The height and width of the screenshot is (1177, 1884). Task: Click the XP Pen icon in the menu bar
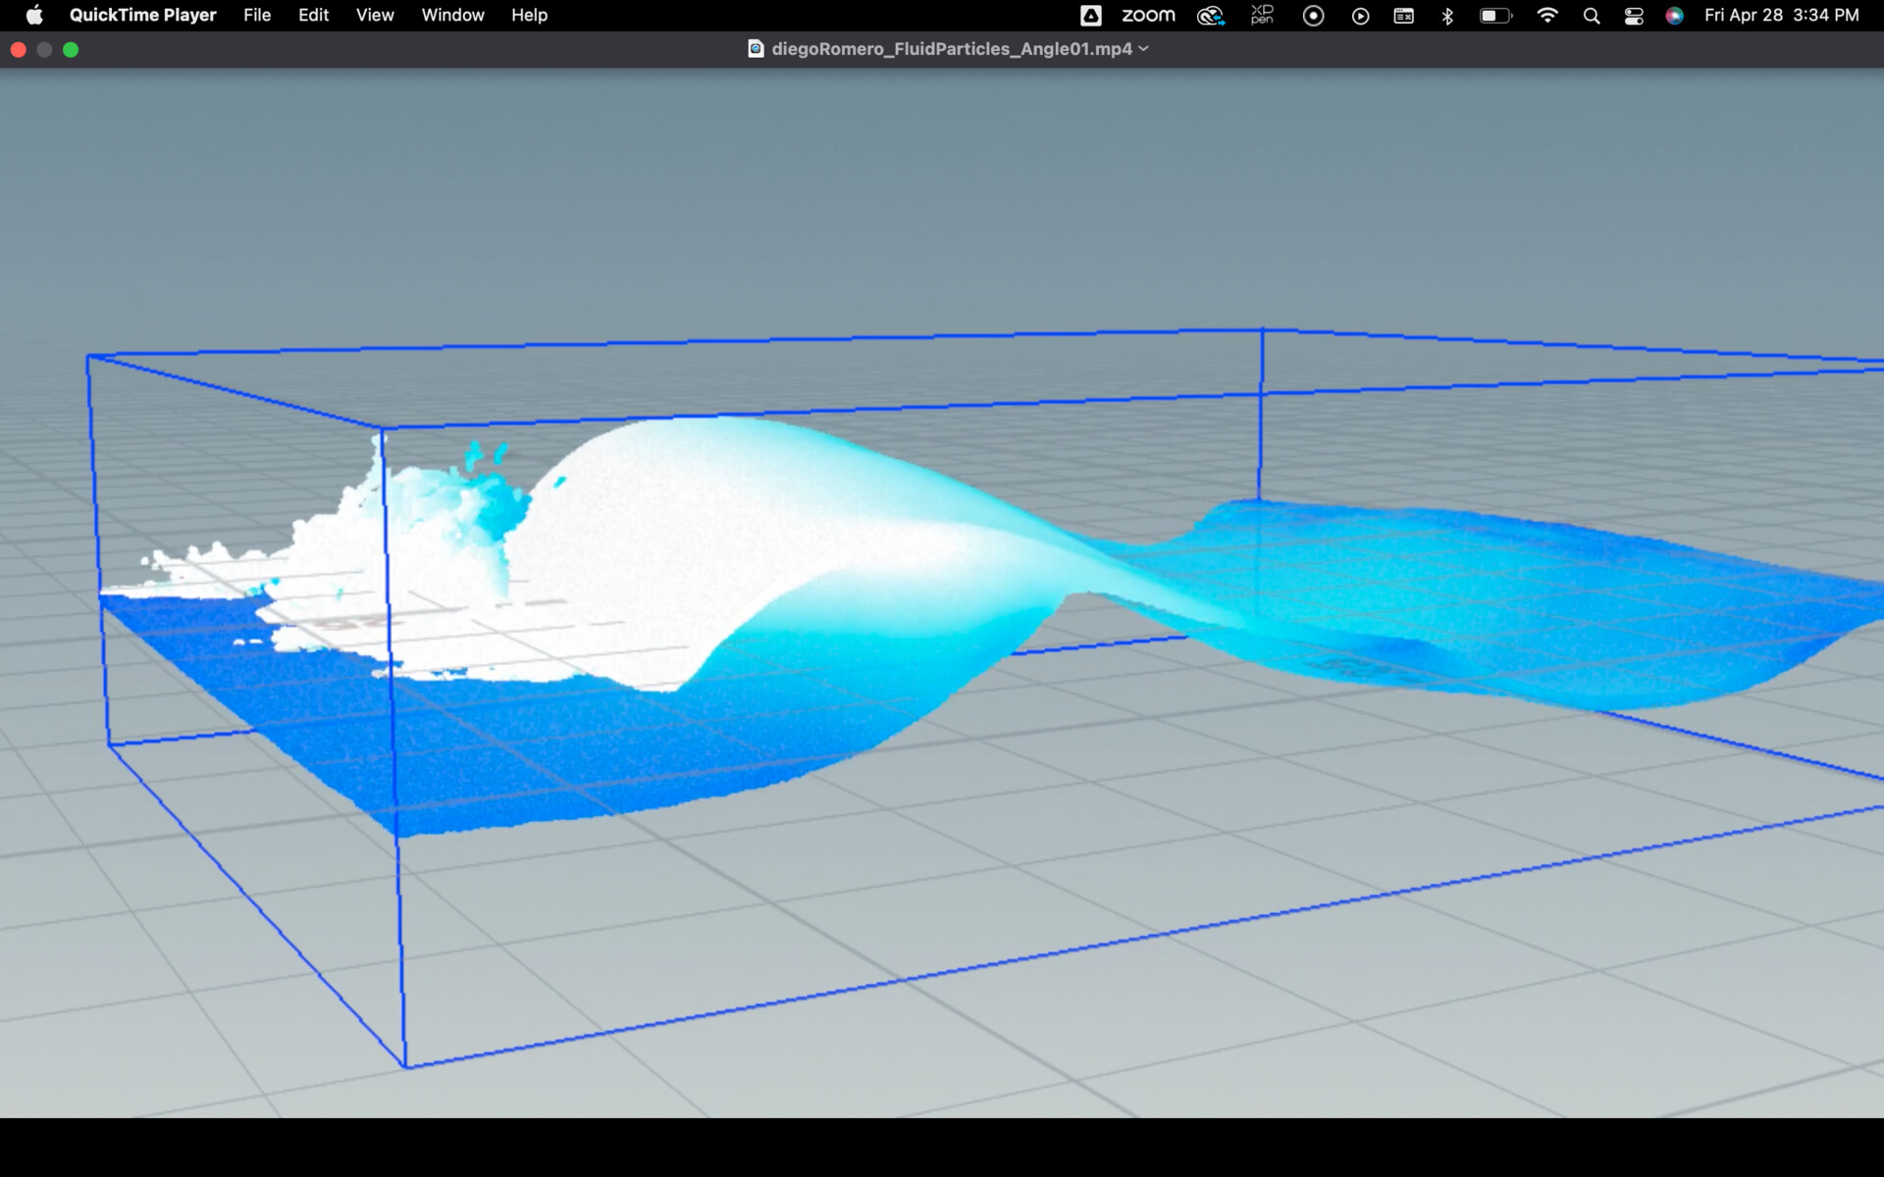1262,15
